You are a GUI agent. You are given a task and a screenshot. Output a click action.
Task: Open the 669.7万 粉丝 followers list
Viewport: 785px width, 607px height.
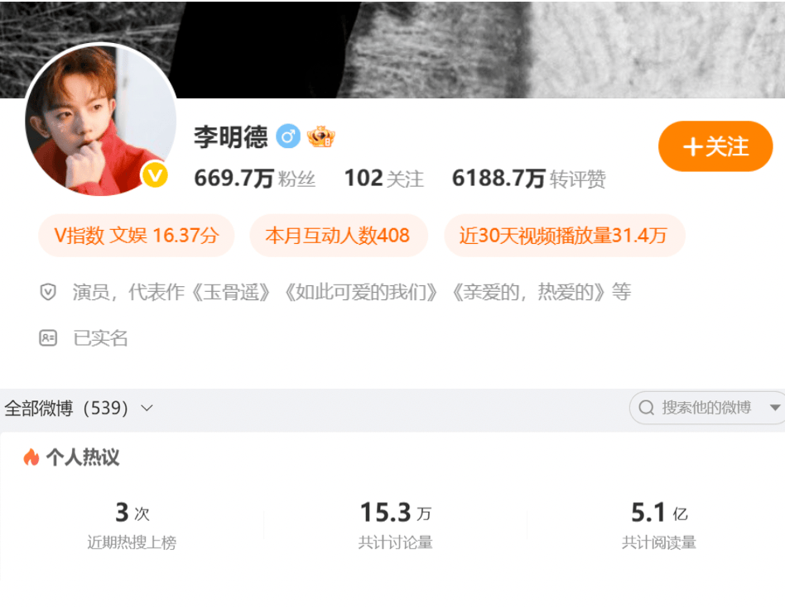pos(255,179)
